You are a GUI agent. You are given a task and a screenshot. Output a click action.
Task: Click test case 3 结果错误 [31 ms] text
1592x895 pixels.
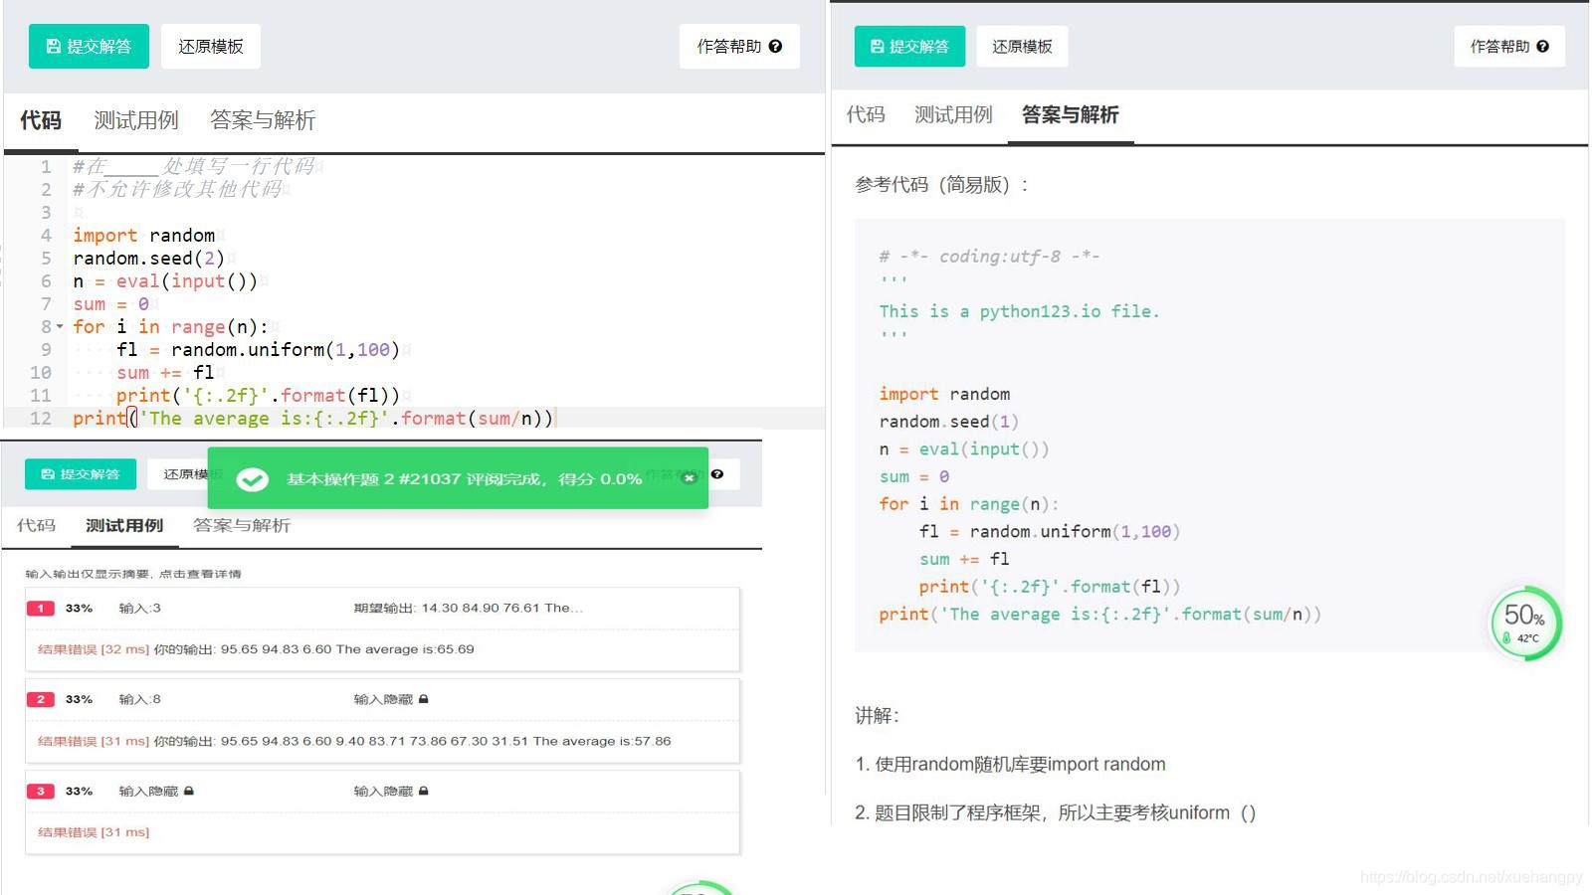[94, 832]
